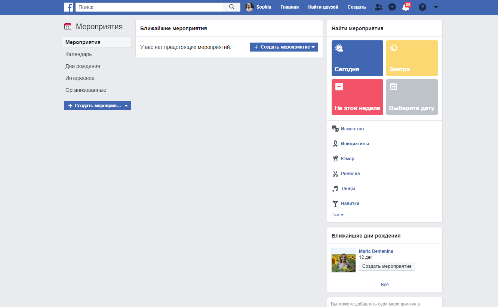This screenshot has height=307, width=498.
Task: Open Создать мероприятие dropdown in the Ближайшие мероприятия panel
Action: coord(284,47)
